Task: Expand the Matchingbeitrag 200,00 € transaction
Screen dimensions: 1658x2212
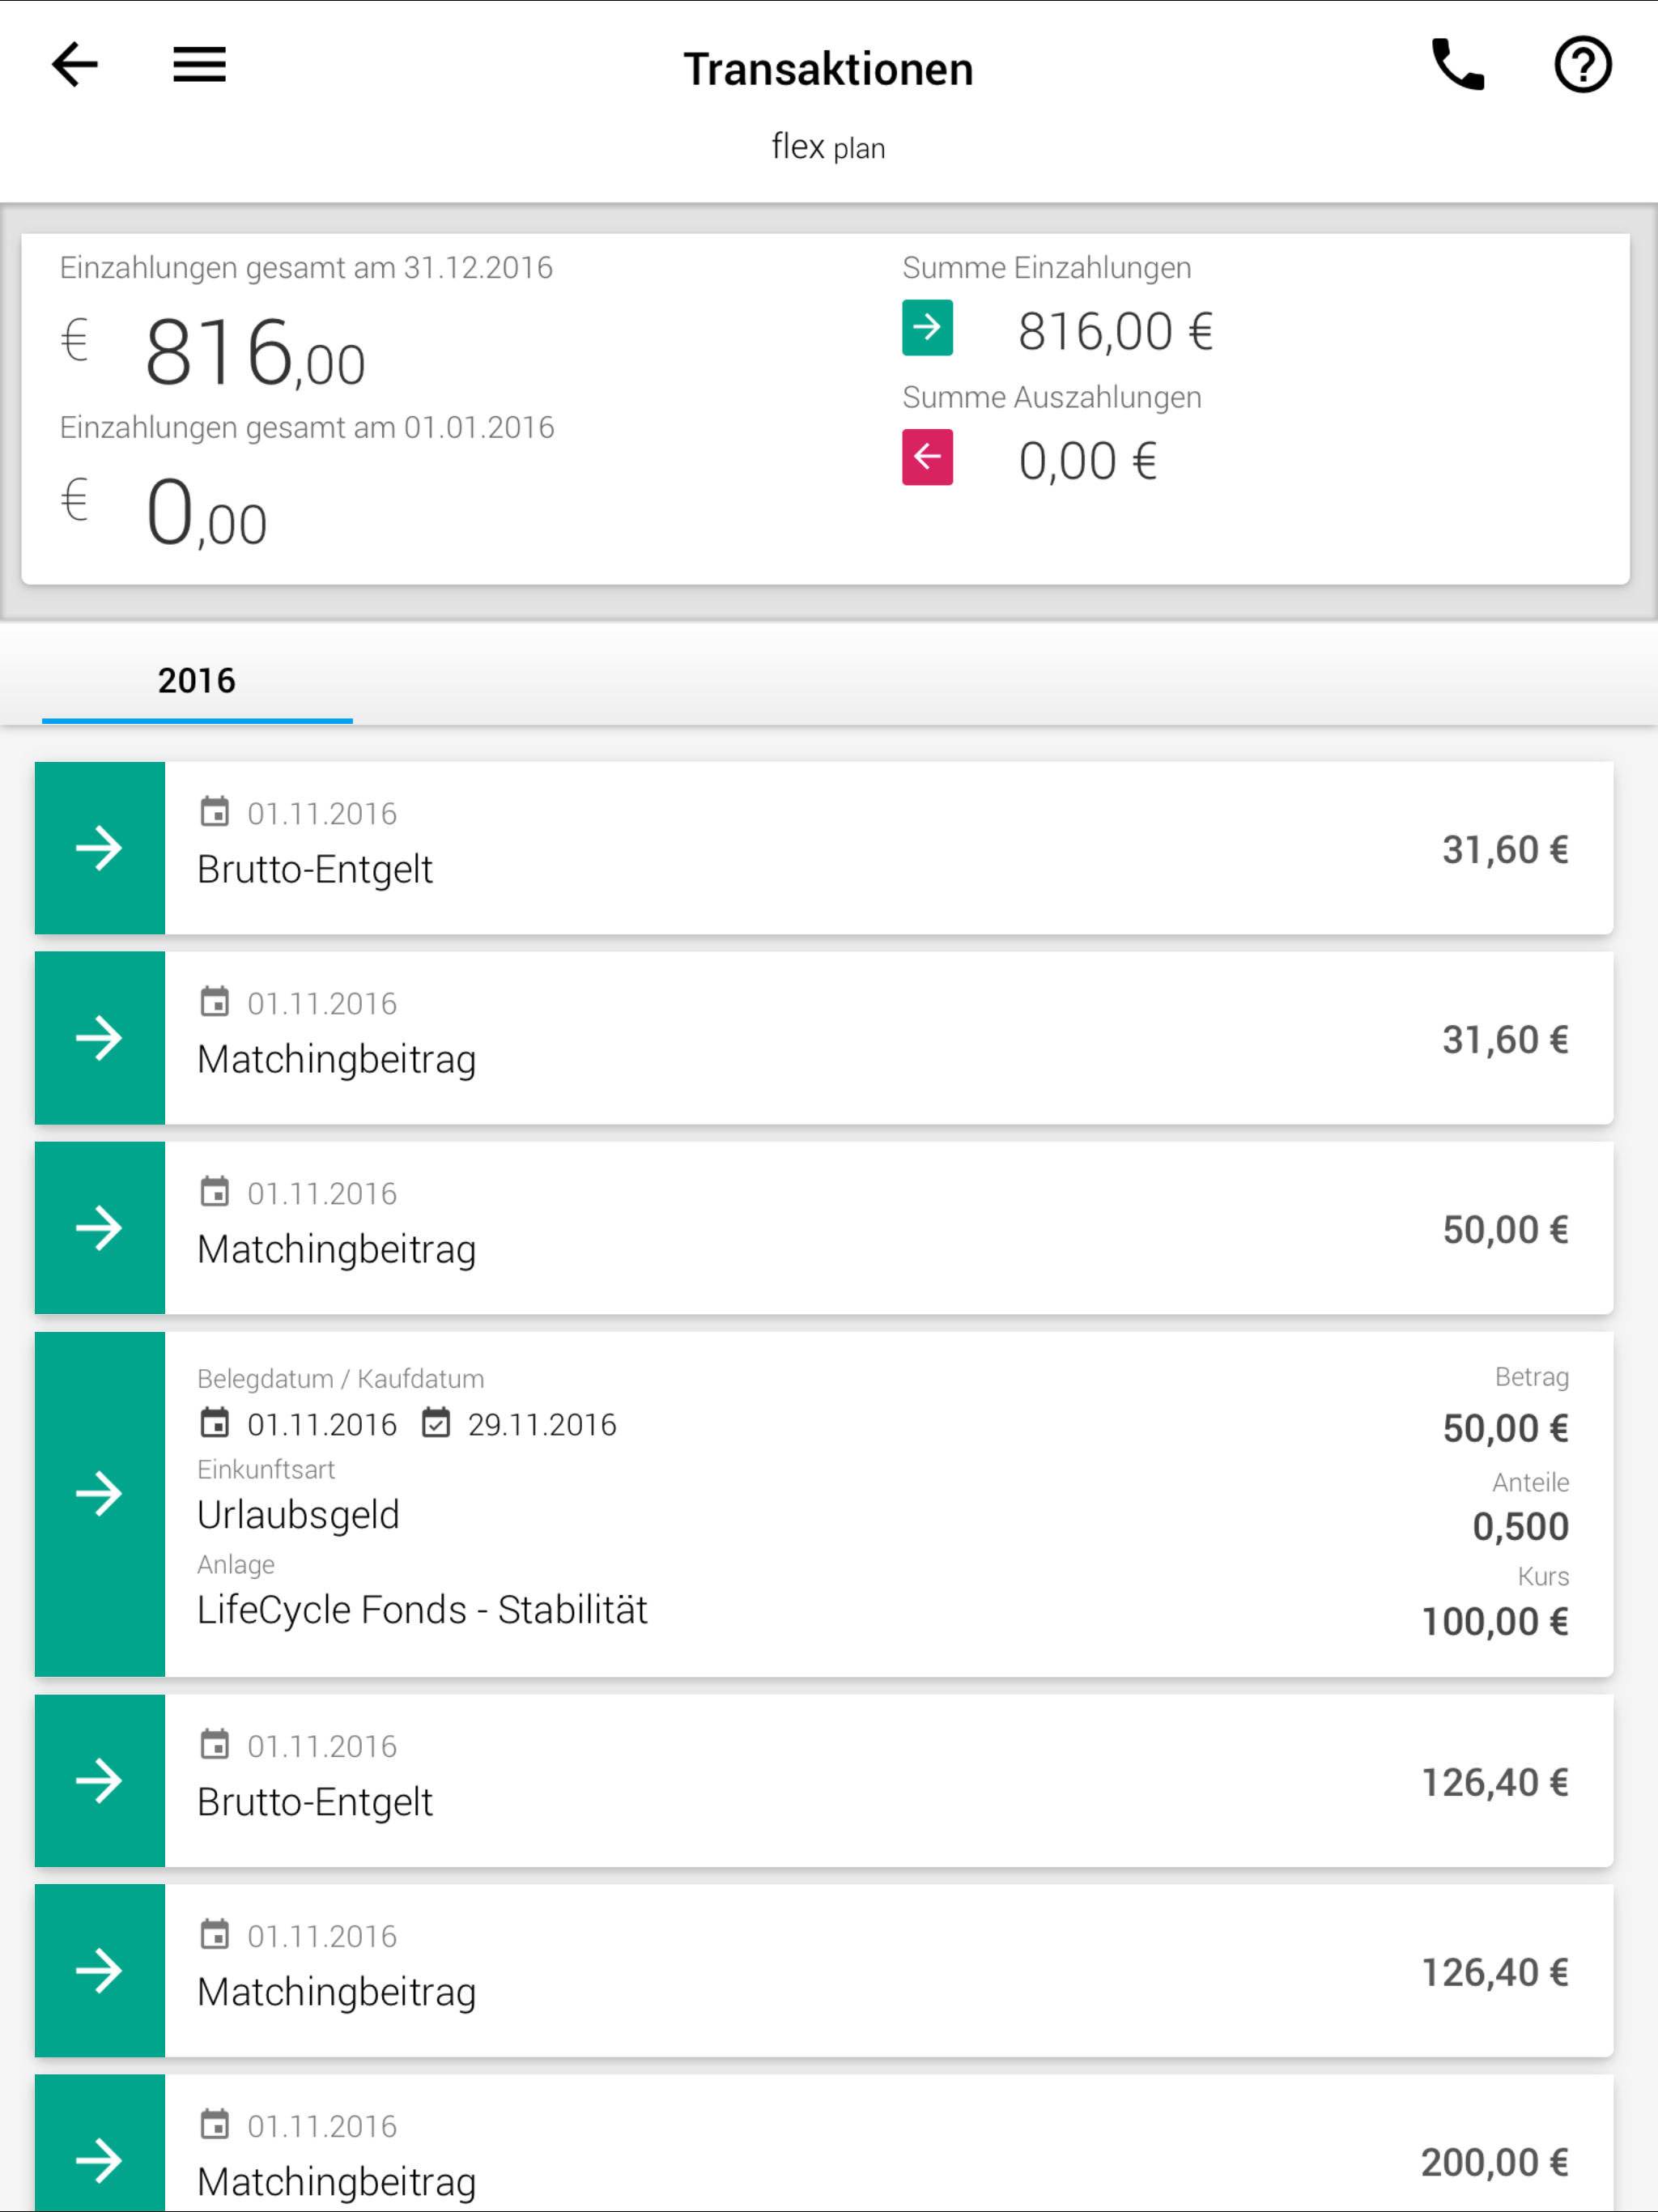Action: (x=824, y=2145)
